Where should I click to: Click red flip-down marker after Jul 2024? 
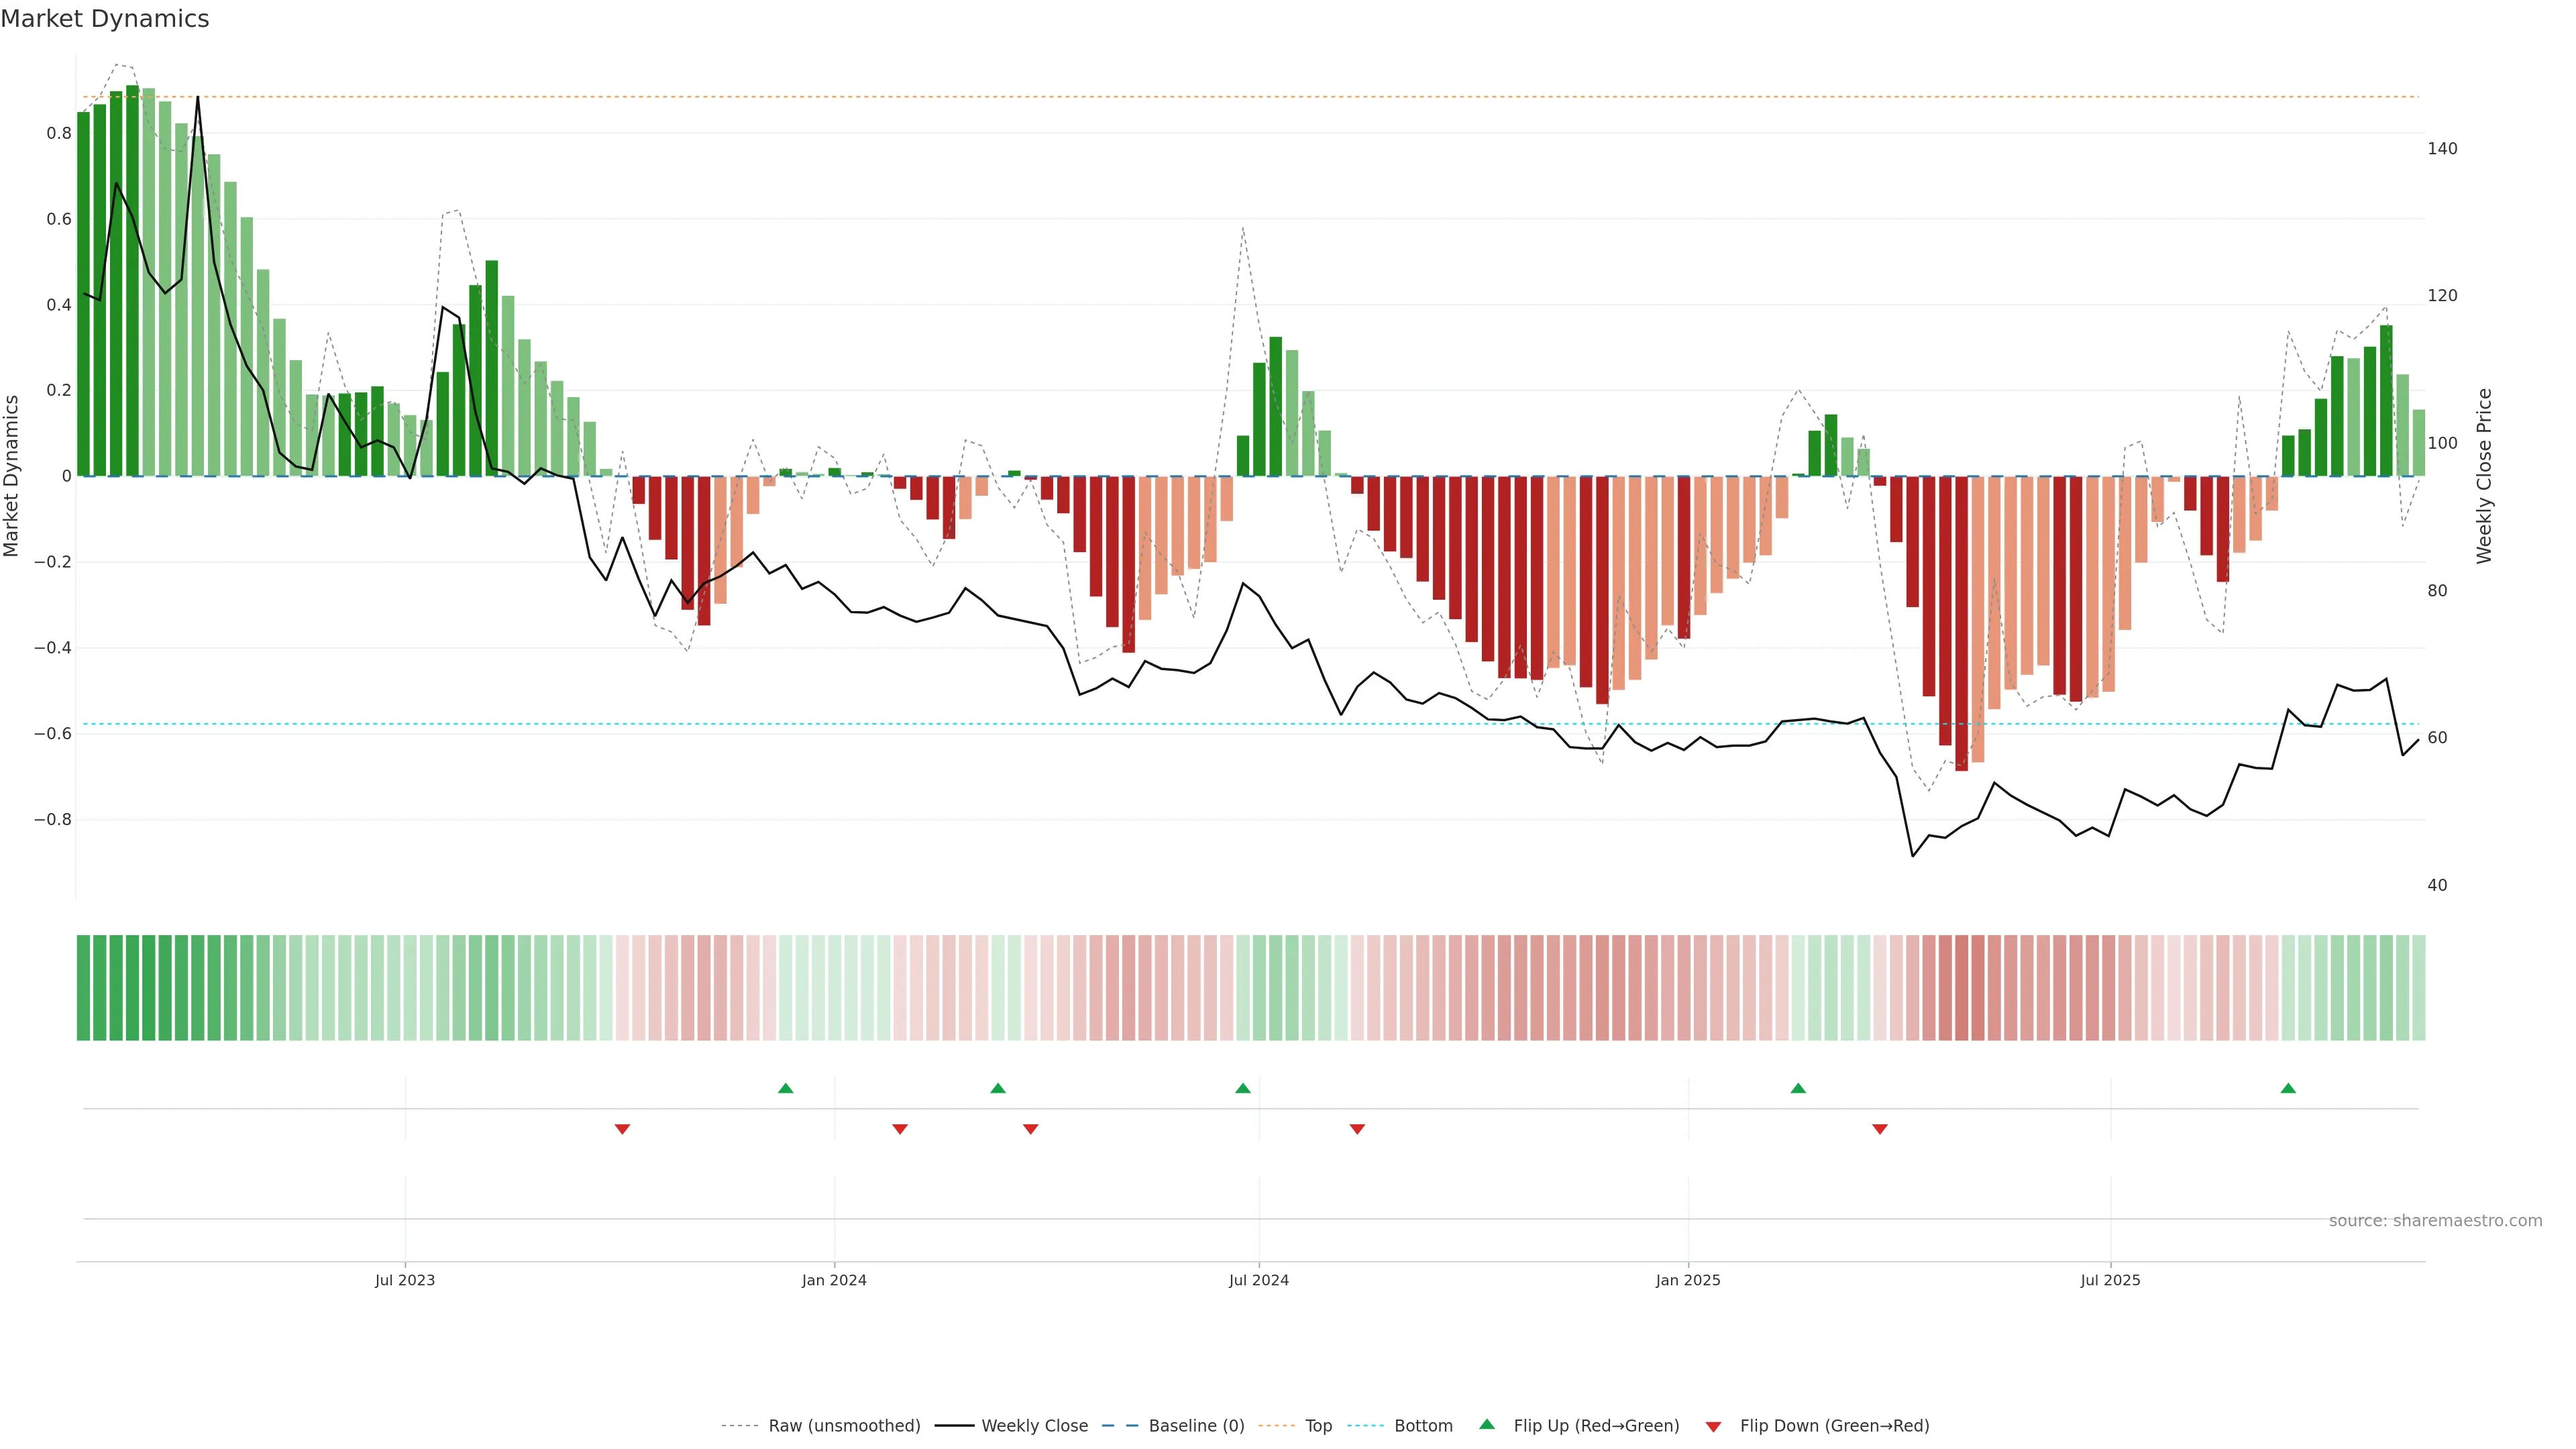point(1357,1129)
